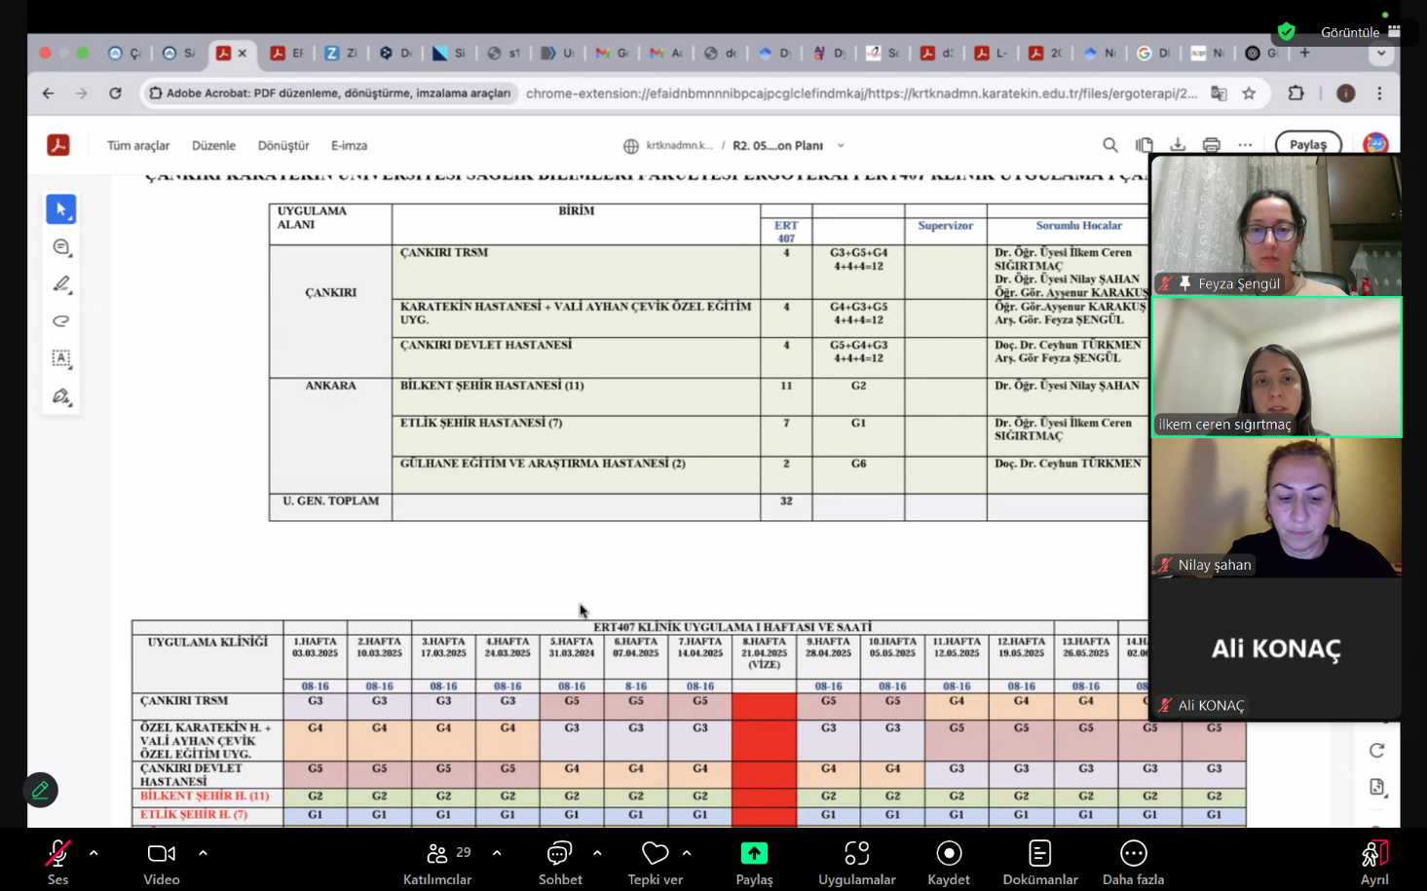Image resolution: width=1427 pixels, height=891 pixels.
Task: Expand chat options arrow next to Sohbet
Action: click(597, 853)
